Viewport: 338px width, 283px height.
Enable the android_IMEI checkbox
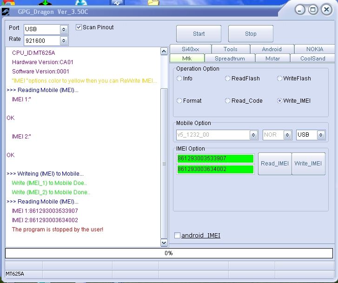point(177,236)
